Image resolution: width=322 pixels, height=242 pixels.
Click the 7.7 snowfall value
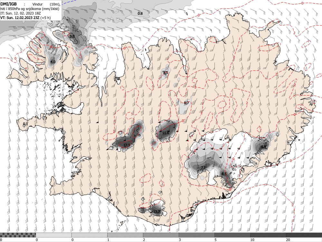click(203, 168)
